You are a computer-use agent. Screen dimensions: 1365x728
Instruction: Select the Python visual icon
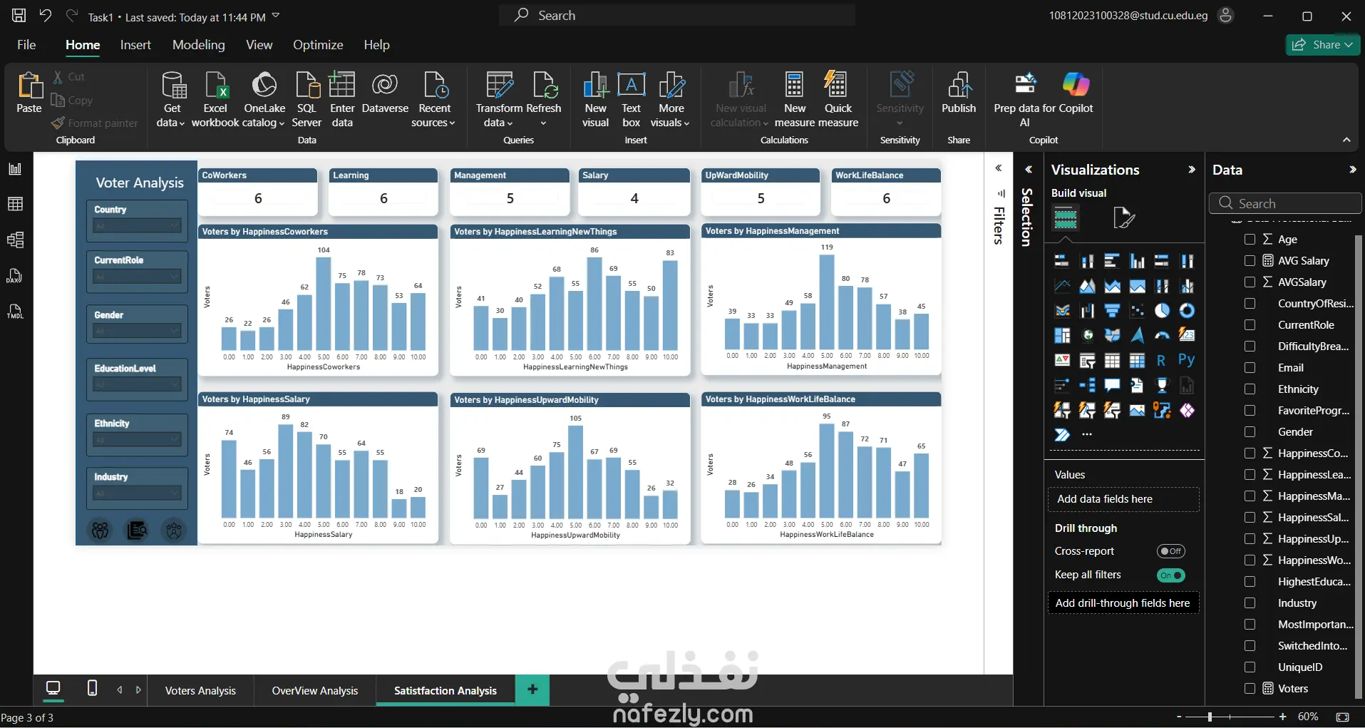(x=1187, y=360)
